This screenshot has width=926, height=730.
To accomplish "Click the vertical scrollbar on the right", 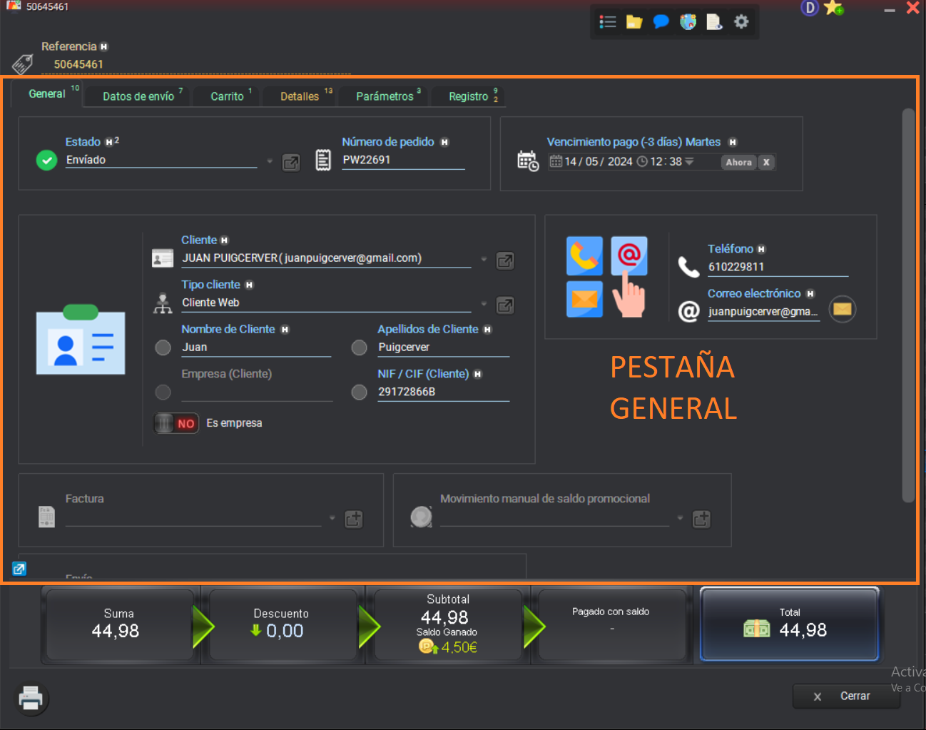I will [x=907, y=305].
